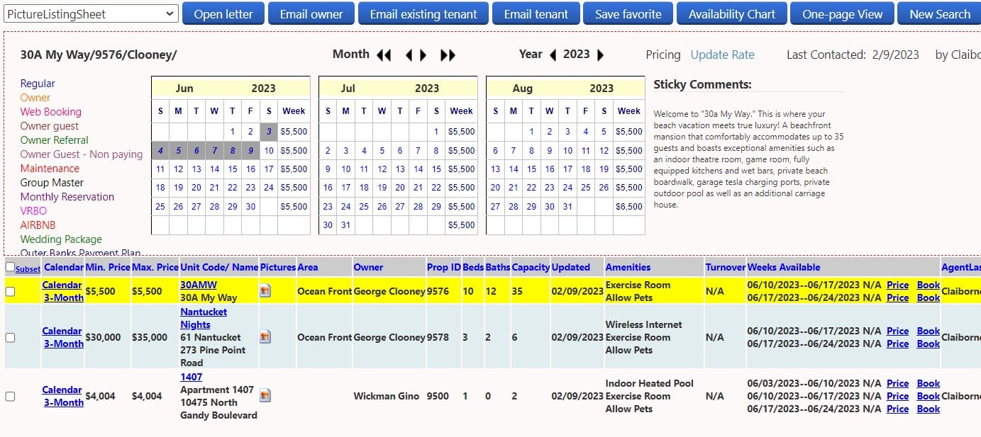Select June 17 in the Jun 2023 calendar

(269, 169)
